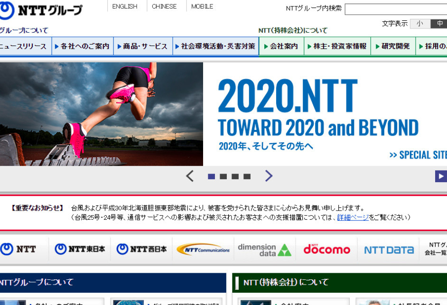Click the runner banner image

[102, 114]
